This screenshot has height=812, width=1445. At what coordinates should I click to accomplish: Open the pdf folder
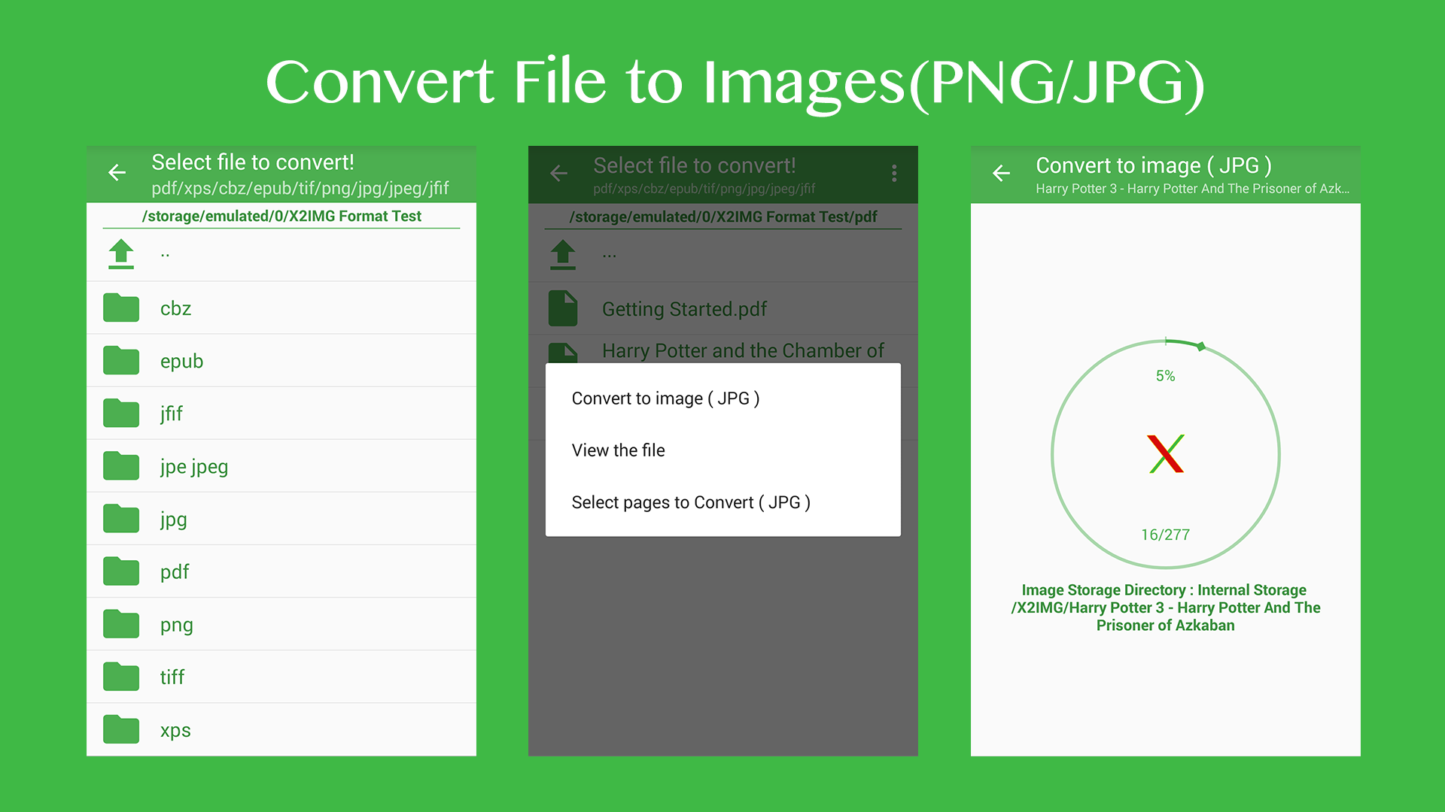[x=175, y=571]
